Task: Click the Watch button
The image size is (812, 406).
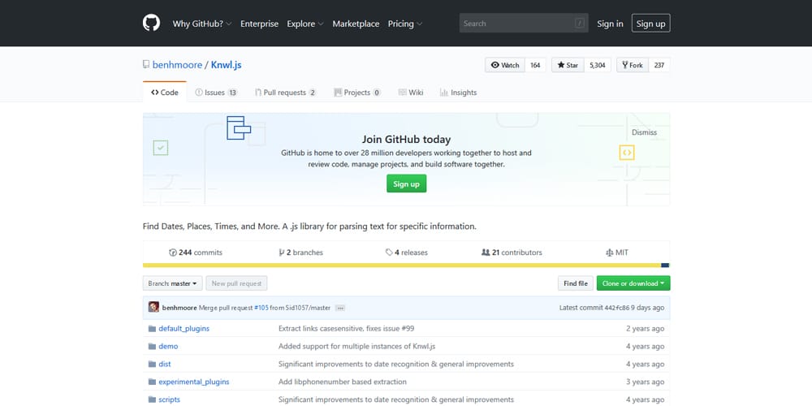Action: [505, 65]
